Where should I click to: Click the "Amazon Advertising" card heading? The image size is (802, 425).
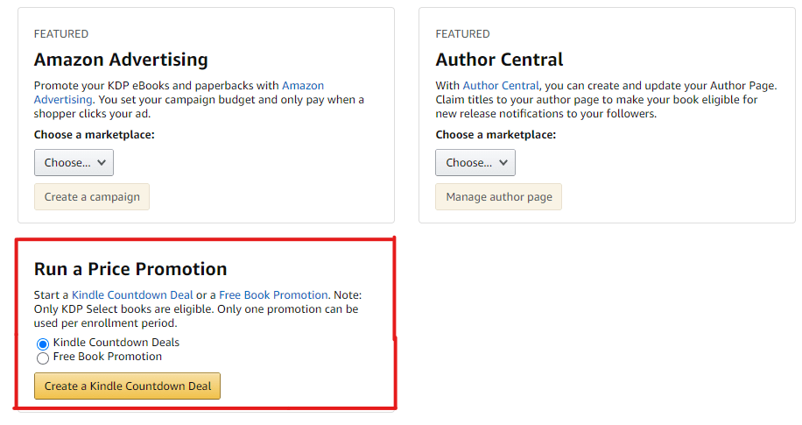[x=121, y=60]
